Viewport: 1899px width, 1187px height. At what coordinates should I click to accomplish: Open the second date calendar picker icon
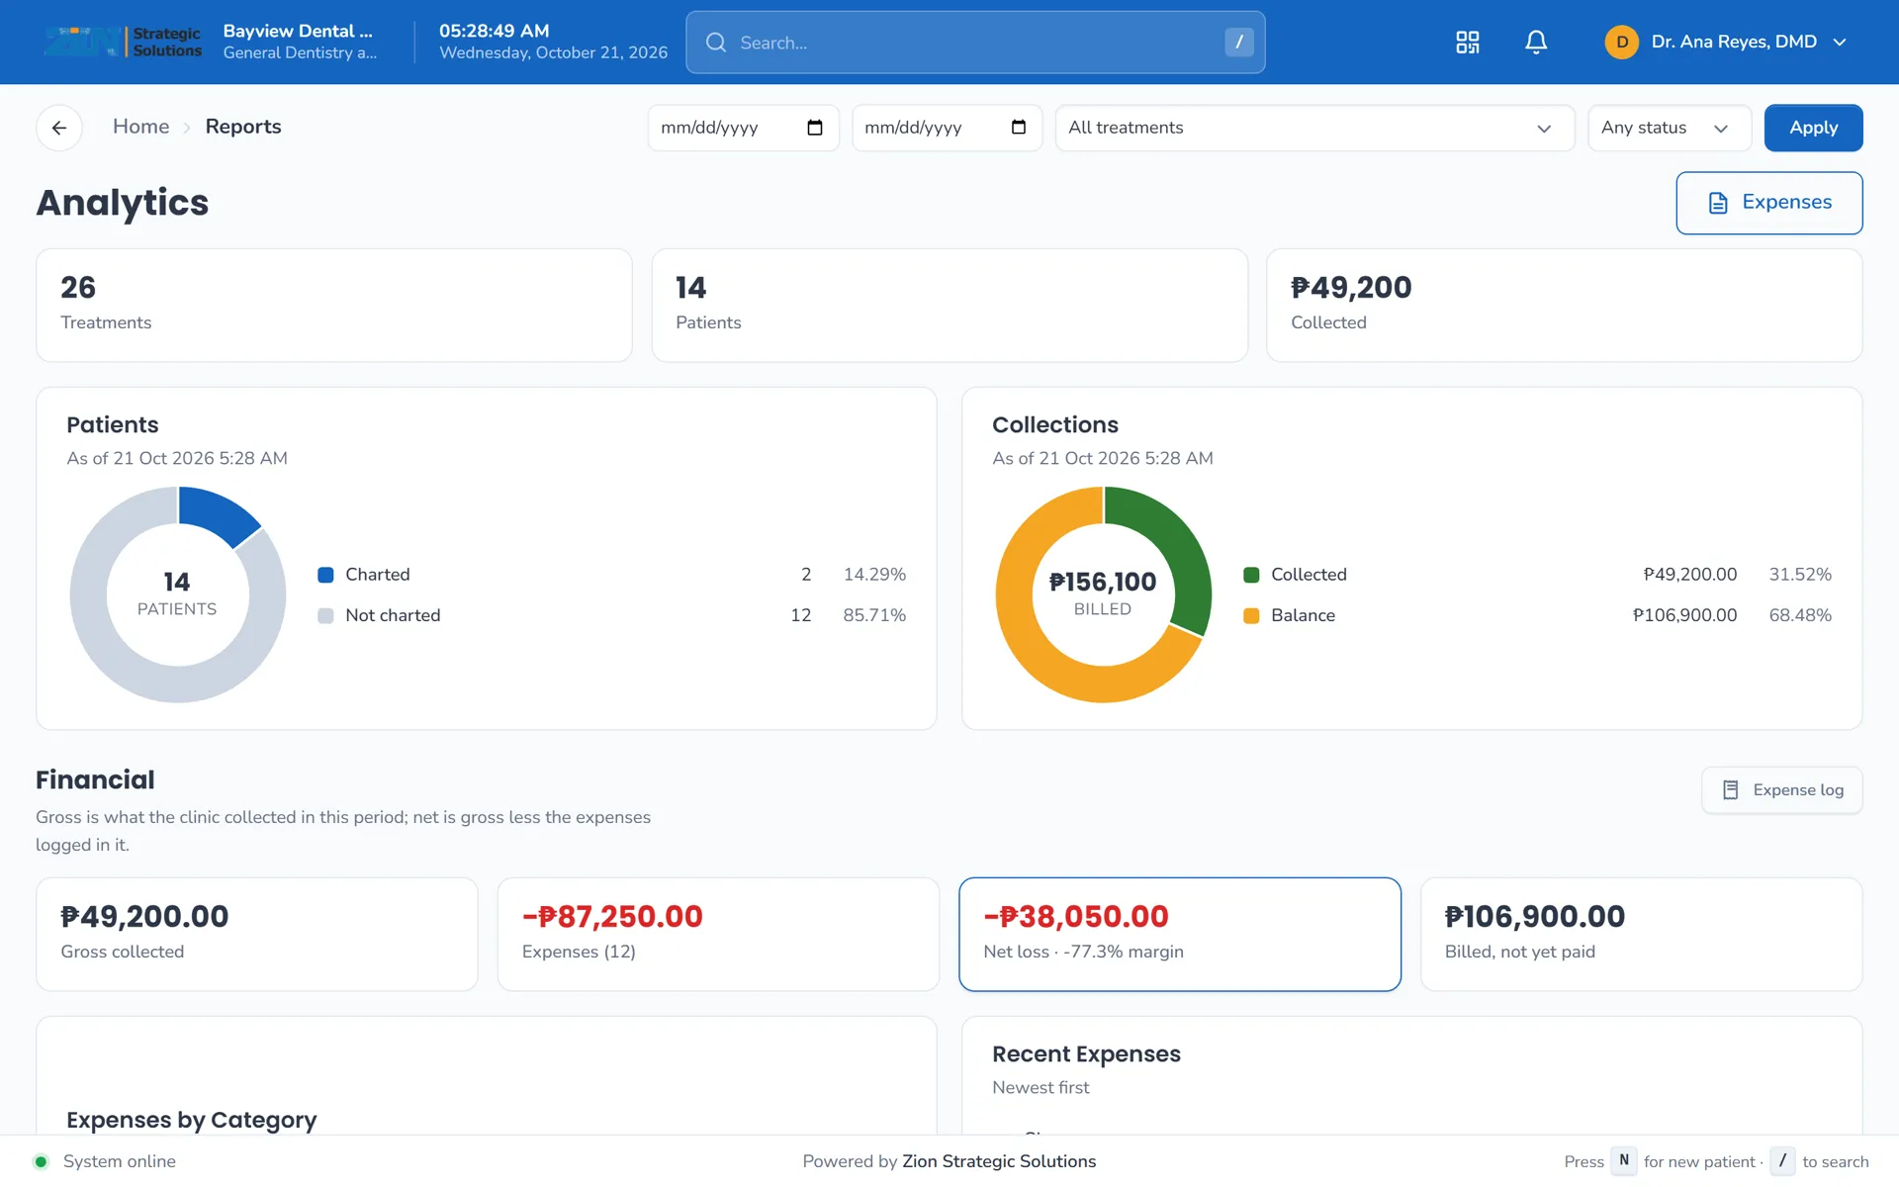(x=1018, y=128)
